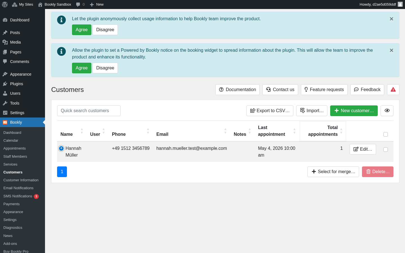The width and height of the screenshot is (405, 253).
Task: Open the Posts menu
Action: pos(22,33)
